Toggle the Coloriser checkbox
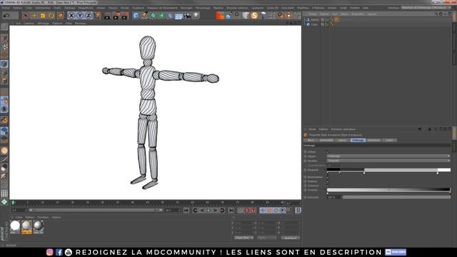 (x=328, y=186)
